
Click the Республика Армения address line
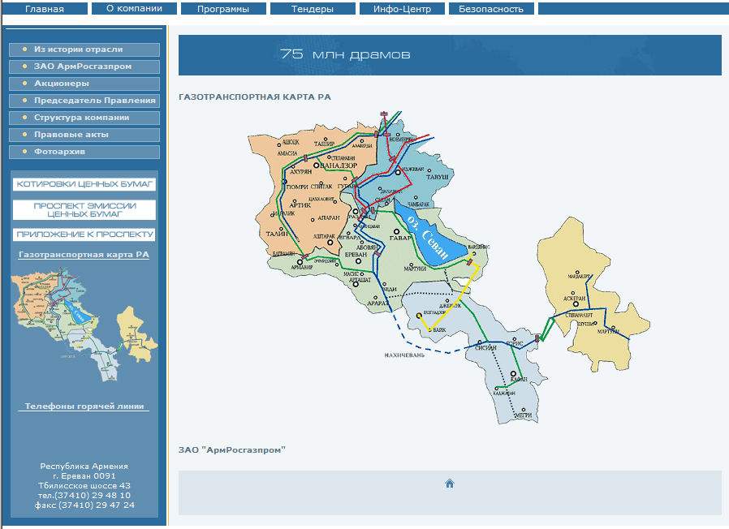(x=84, y=467)
